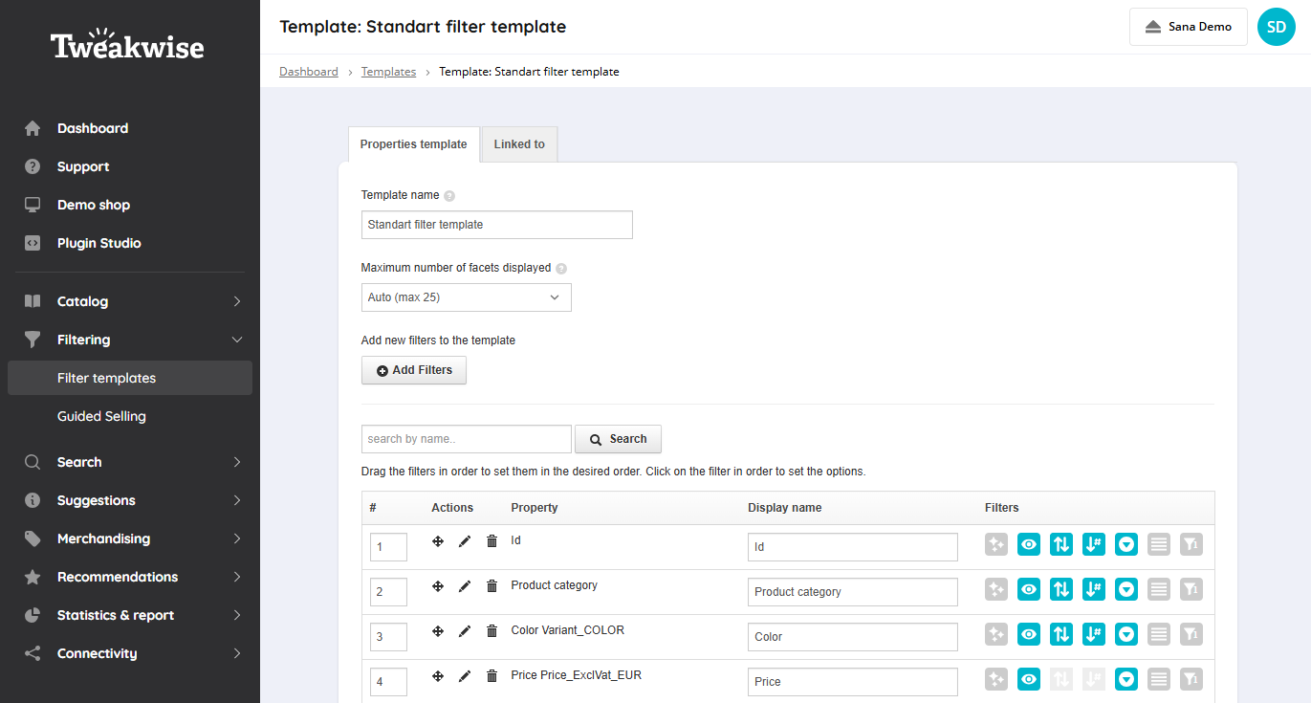Open Guided Selling under Filtering
Screen dimensions: 1311x703
click(x=130, y=416)
